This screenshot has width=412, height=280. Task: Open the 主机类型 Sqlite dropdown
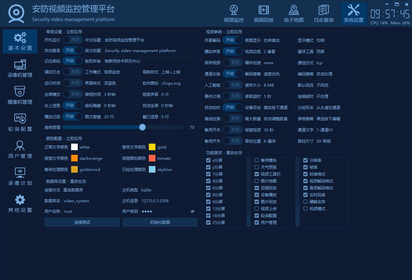[x=169, y=190]
